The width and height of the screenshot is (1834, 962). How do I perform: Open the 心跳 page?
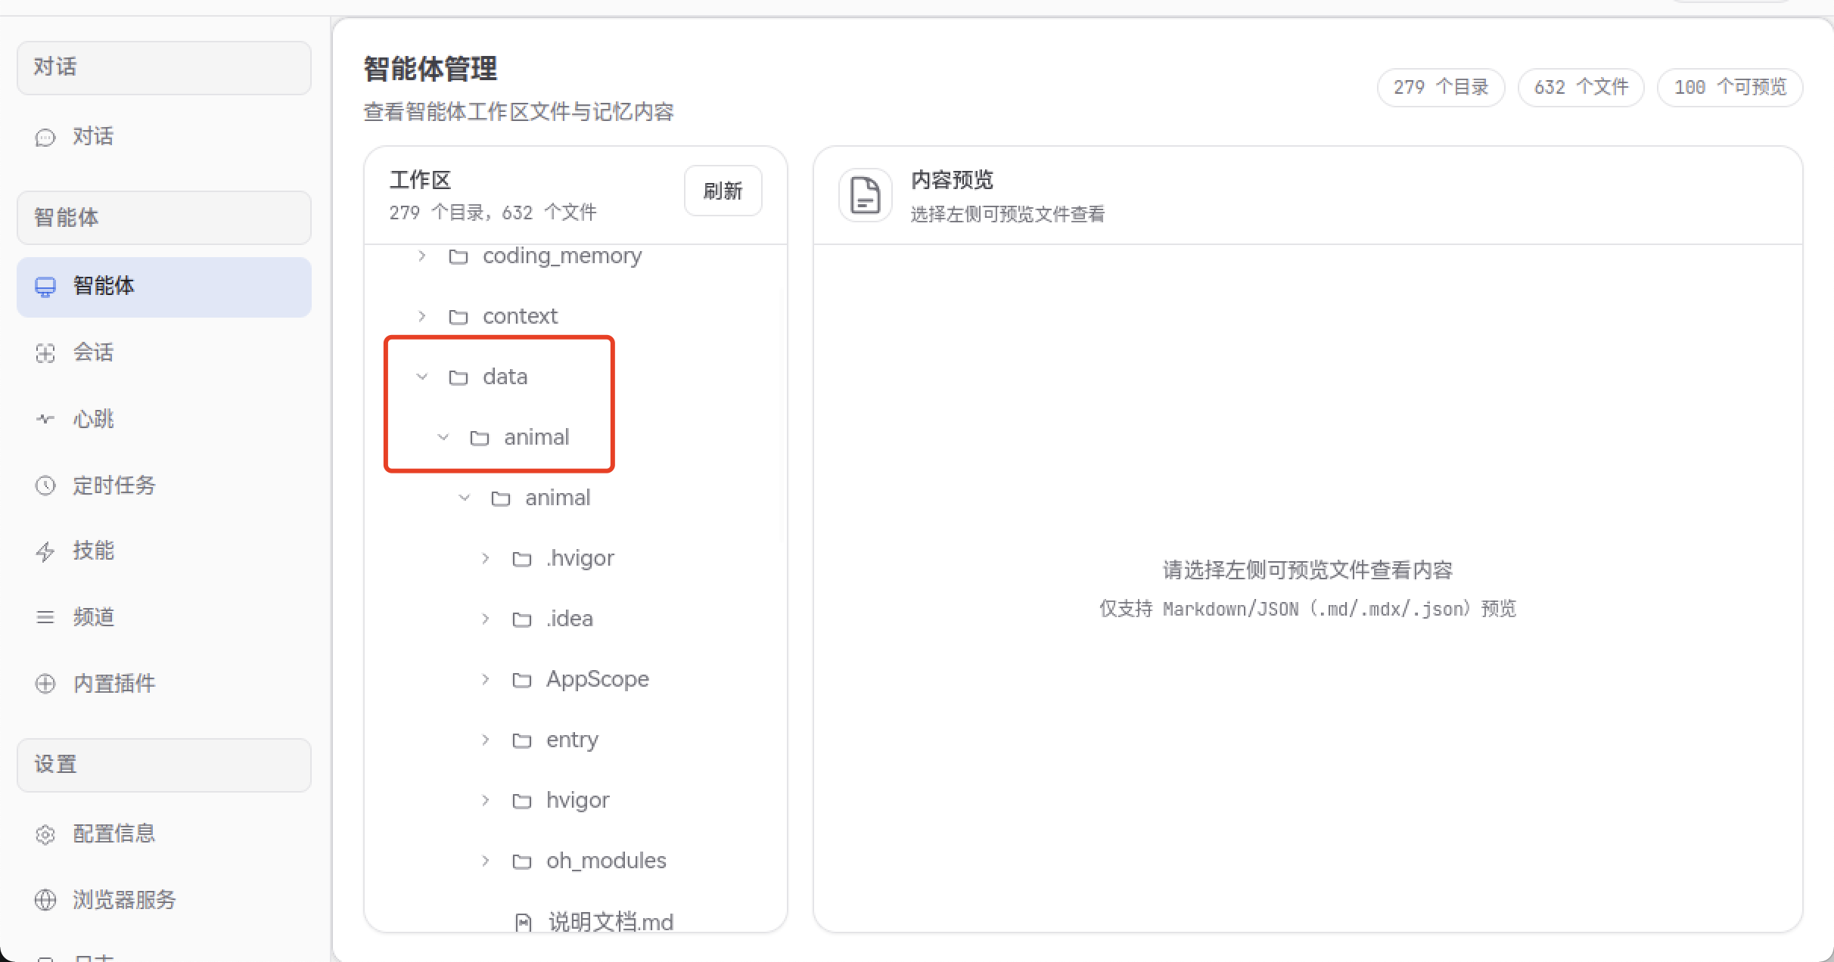pyautogui.click(x=164, y=419)
